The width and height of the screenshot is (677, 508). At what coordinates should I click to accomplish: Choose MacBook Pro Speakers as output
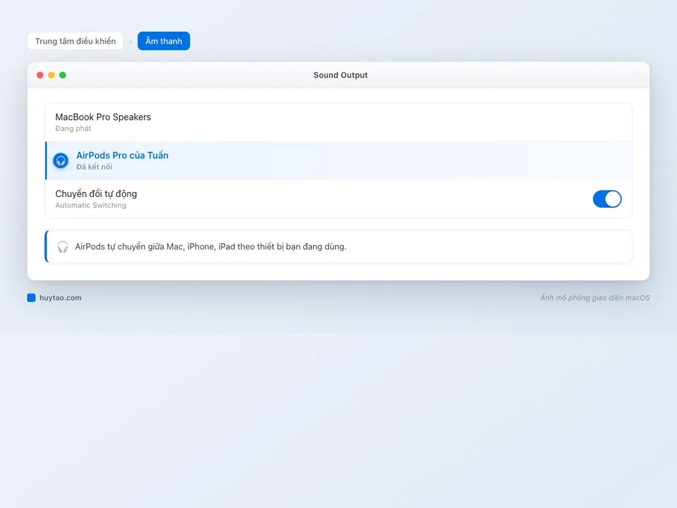[338, 122]
